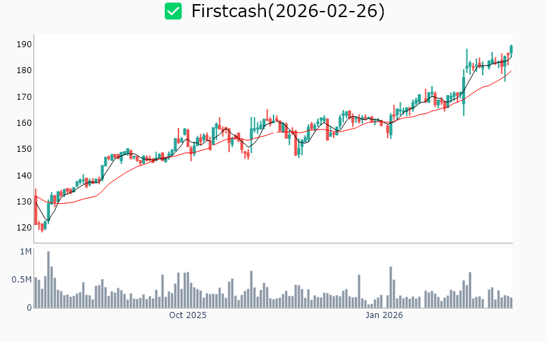The height and width of the screenshot is (342, 547).
Task: Click the 140 price axis label
Action: point(25,176)
